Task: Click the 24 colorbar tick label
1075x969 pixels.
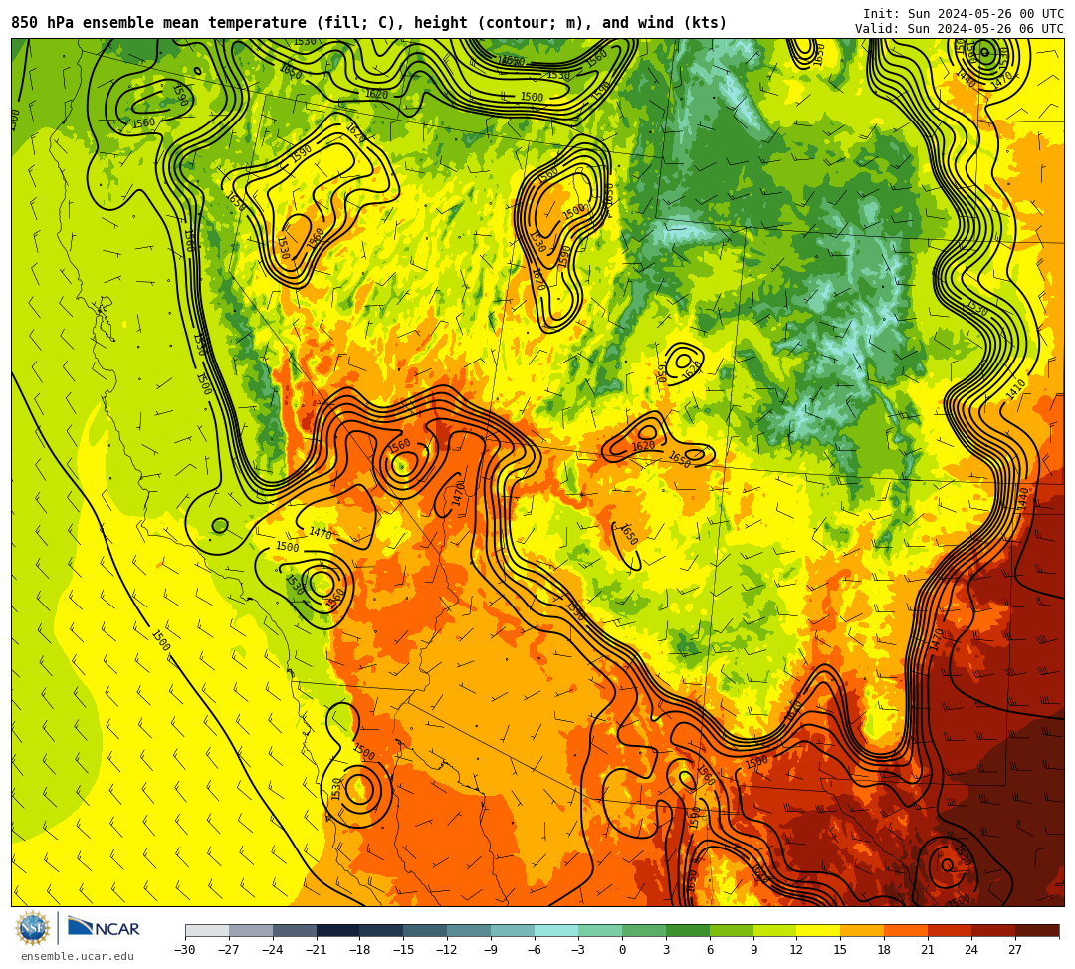Action: [972, 950]
